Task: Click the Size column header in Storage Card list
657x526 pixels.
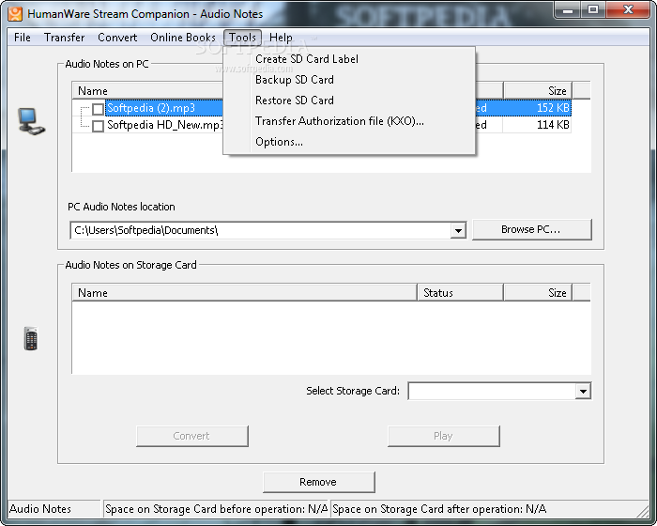Action: [x=538, y=293]
